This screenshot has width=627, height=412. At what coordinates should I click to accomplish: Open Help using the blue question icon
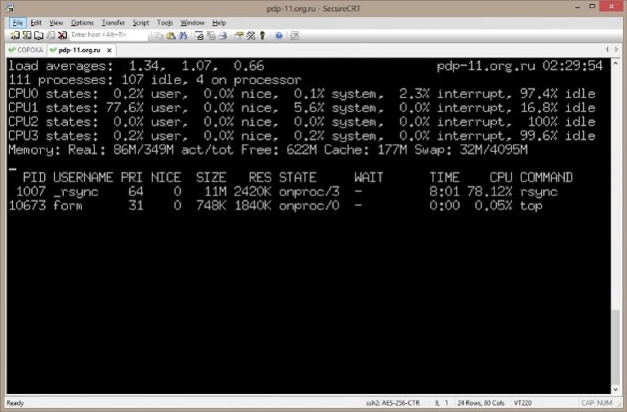click(279, 36)
